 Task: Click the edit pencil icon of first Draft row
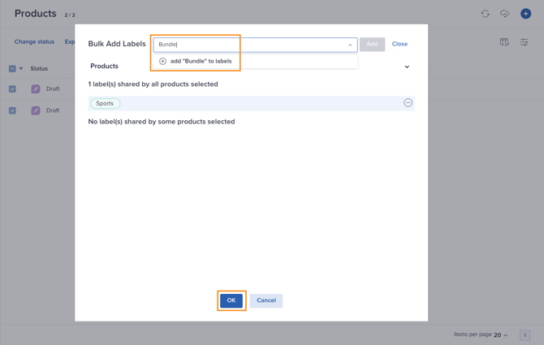tap(36, 89)
